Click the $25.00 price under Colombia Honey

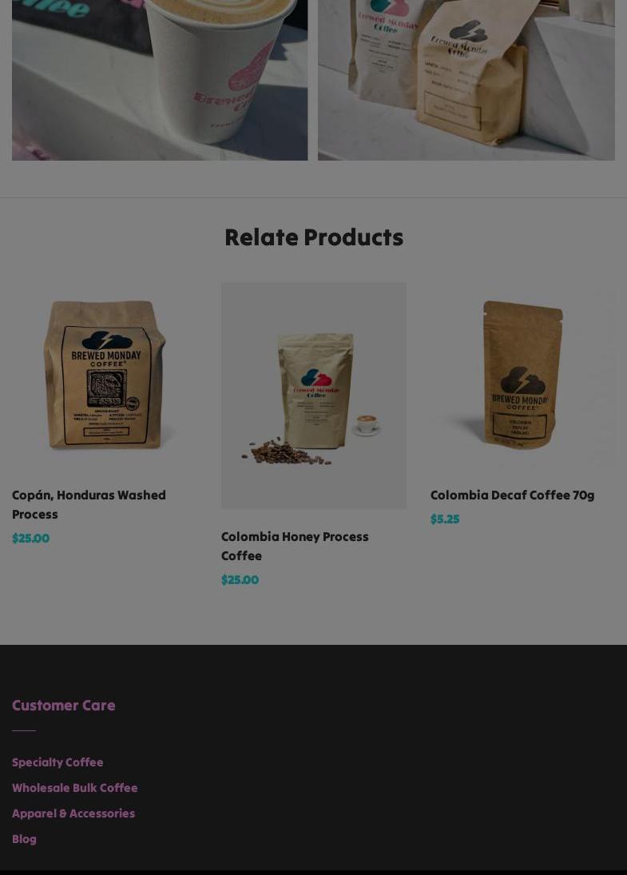point(240,580)
